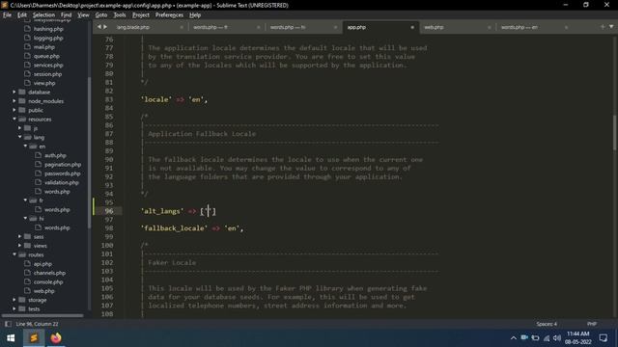Navigate to previous tab with left arrow

point(98,27)
